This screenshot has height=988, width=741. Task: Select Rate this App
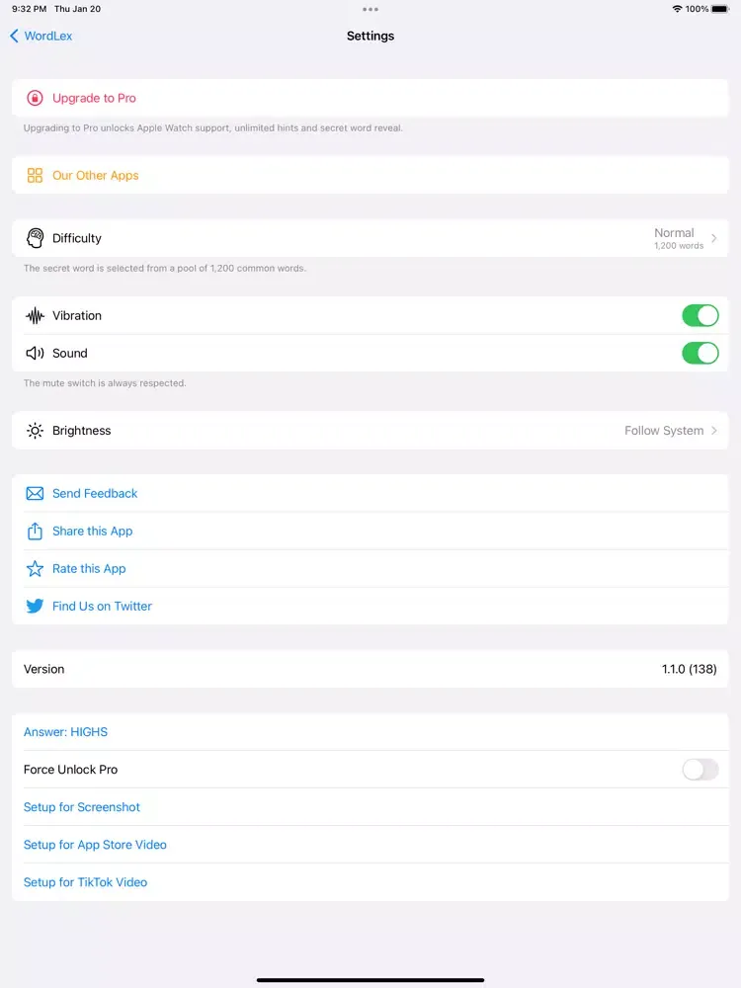point(370,568)
